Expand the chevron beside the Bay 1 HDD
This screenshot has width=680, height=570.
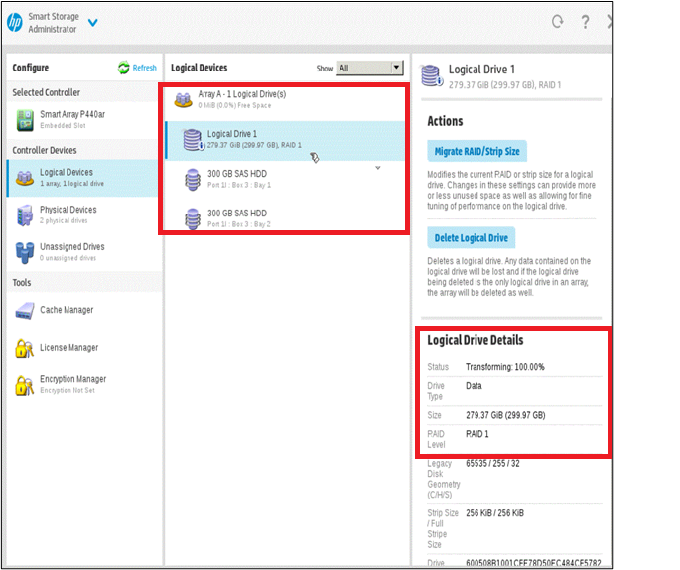pyautogui.click(x=378, y=168)
